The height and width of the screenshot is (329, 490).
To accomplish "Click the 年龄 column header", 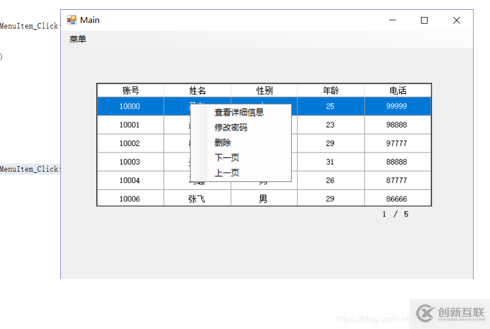I will (331, 90).
